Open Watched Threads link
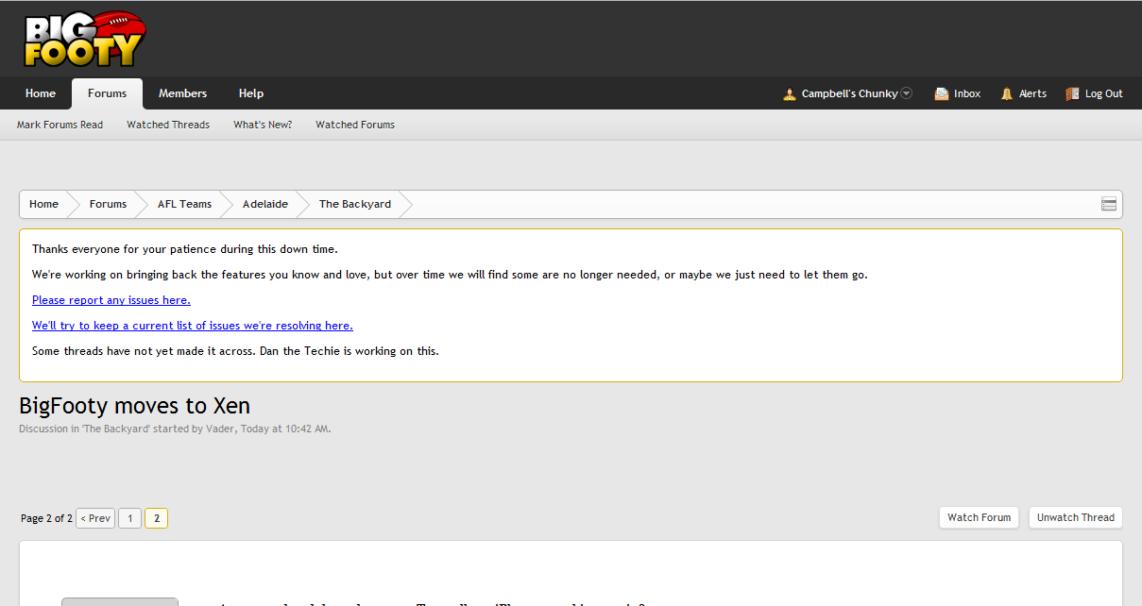The width and height of the screenshot is (1142, 606). click(168, 125)
